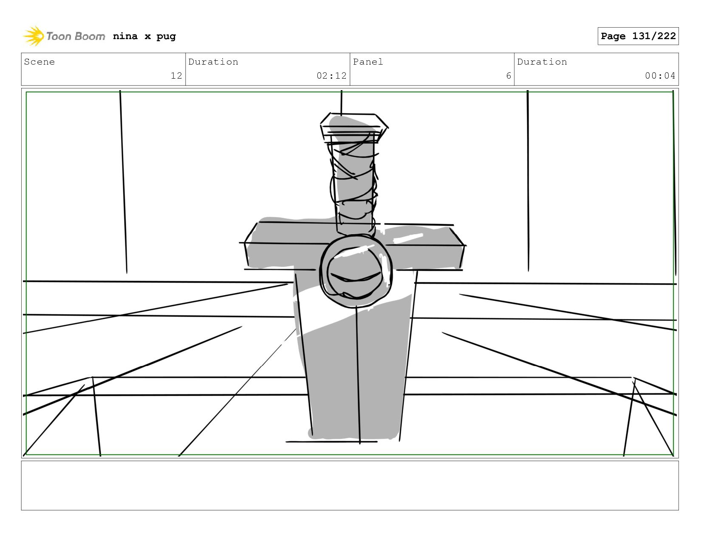701x542 pixels.
Task: Click the panel duration value '00:04'
Action: pos(660,76)
